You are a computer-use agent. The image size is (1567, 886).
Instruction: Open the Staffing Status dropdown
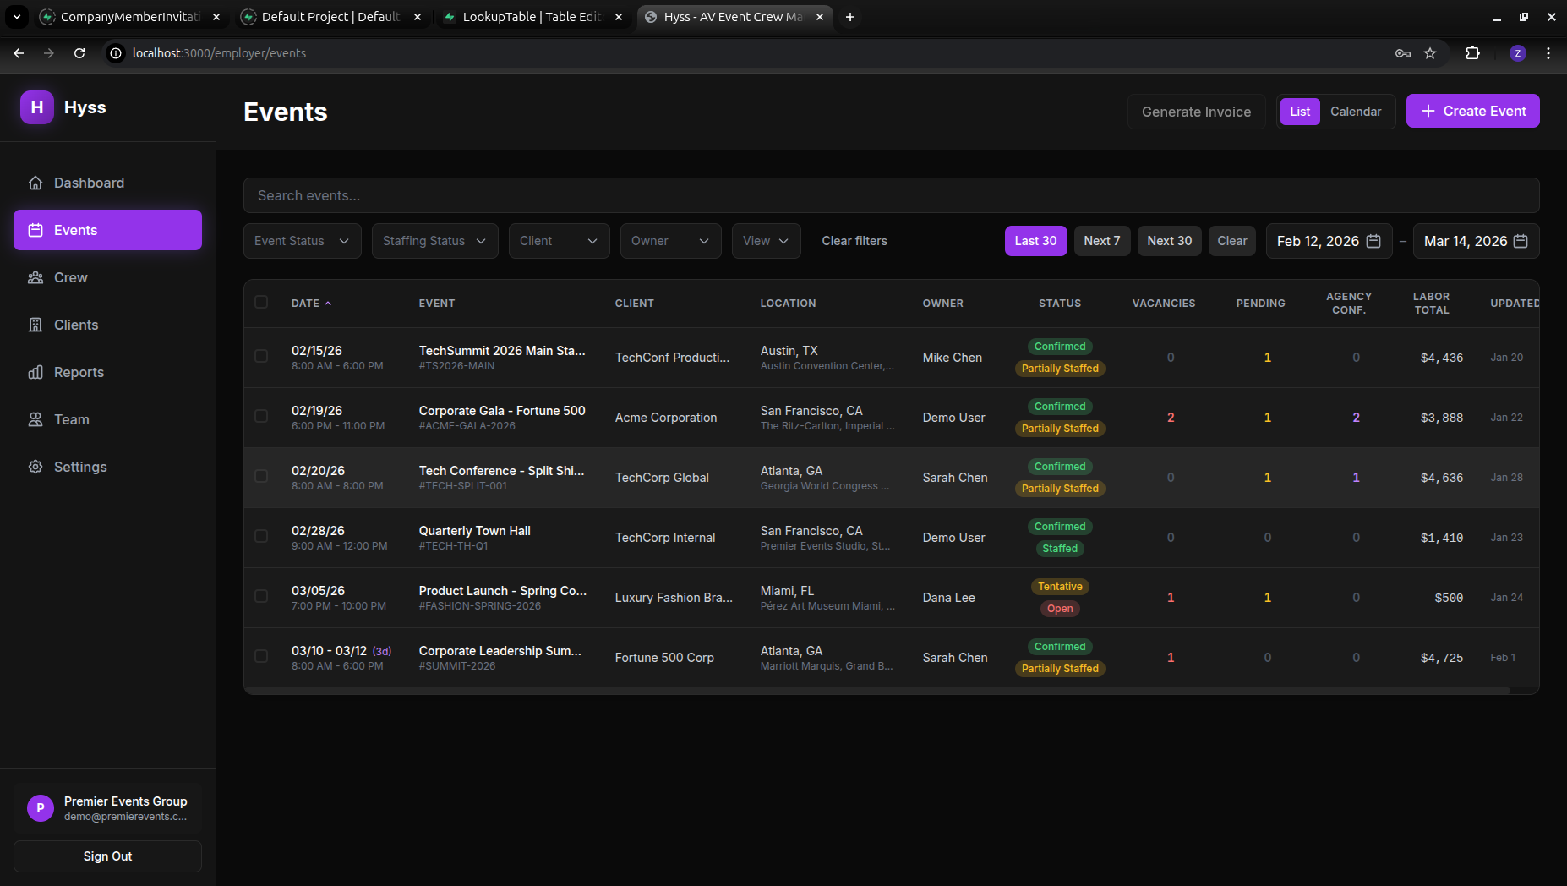pos(435,241)
